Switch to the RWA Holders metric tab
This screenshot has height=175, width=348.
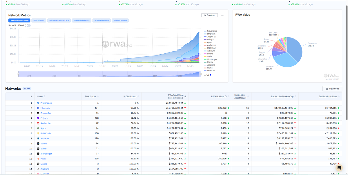pos(39,21)
